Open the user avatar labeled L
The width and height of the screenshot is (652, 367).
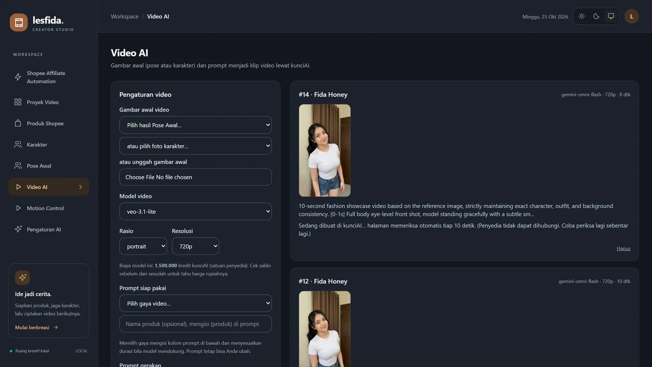(632, 16)
